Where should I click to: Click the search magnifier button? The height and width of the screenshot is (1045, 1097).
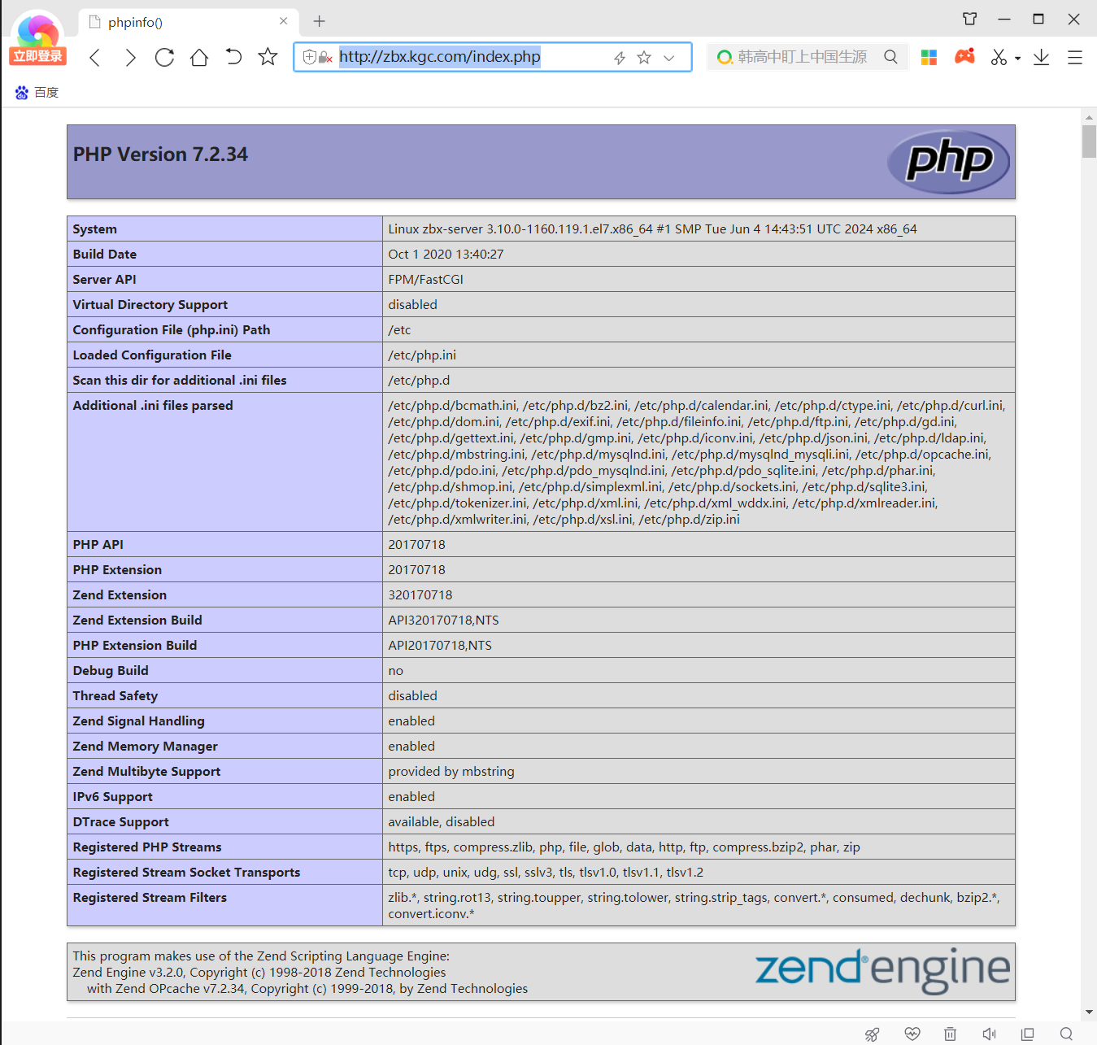click(890, 57)
